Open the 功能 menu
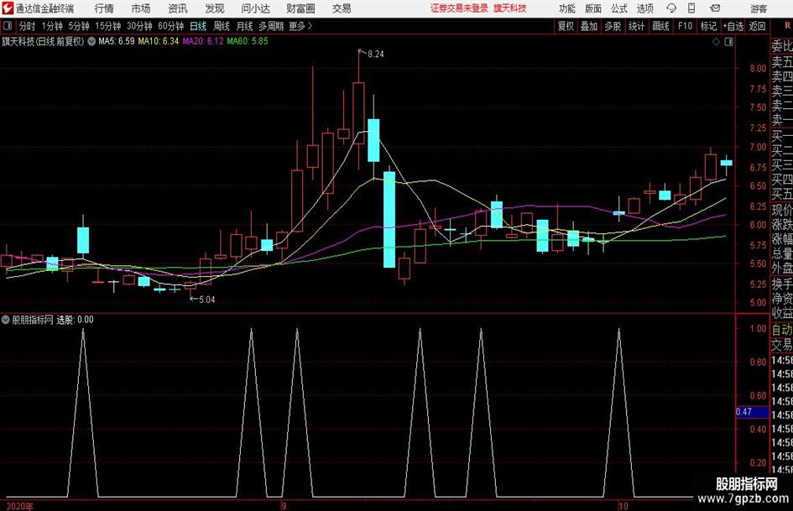Viewport: 793px width, 511px height. pos(567,8)
